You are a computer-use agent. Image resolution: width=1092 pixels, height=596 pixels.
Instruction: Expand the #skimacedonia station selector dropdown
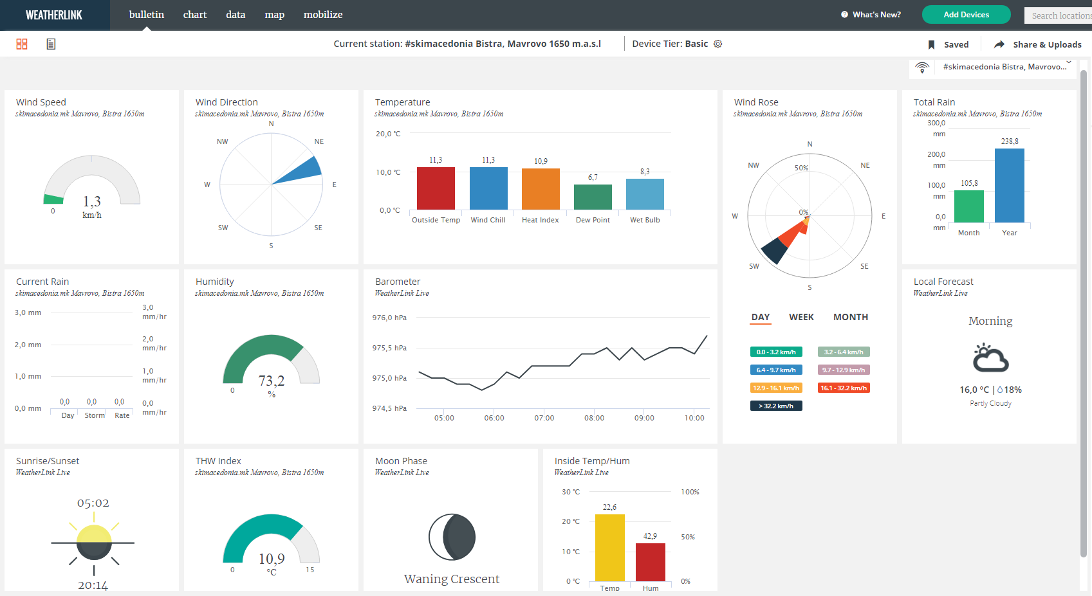point(1069,63)
